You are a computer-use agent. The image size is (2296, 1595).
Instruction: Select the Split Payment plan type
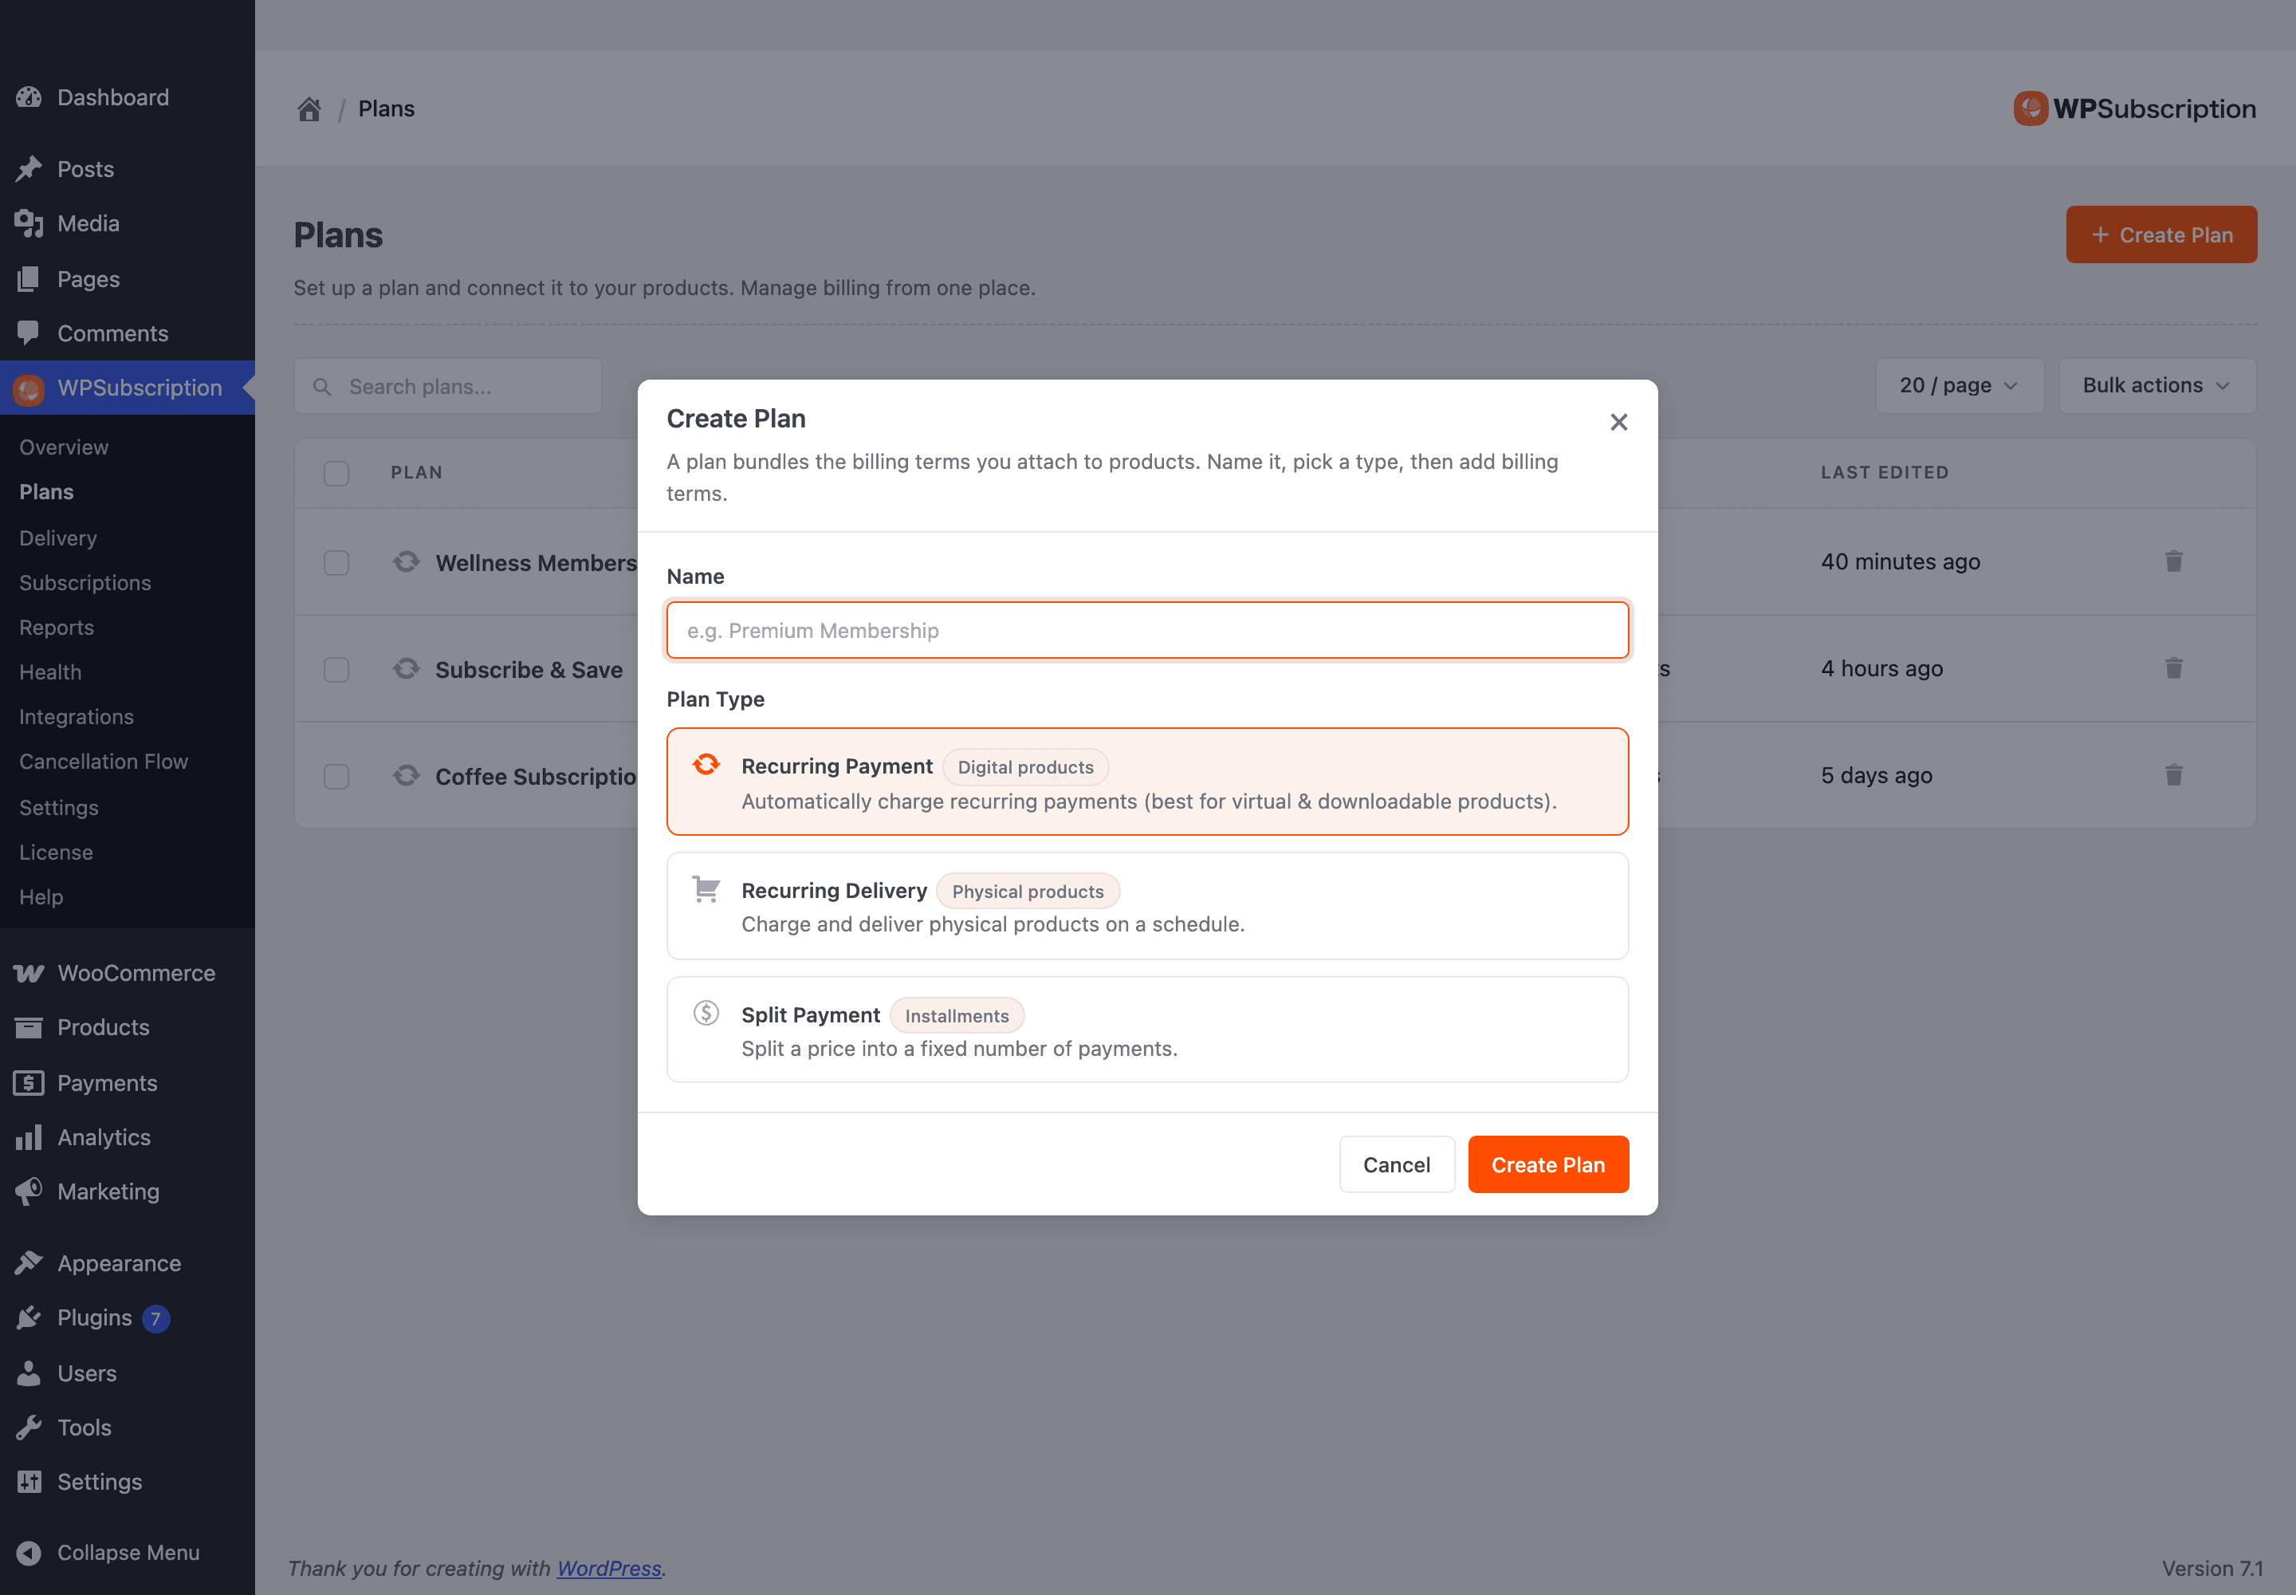pyautogui.click(x=1147, y=1030)
